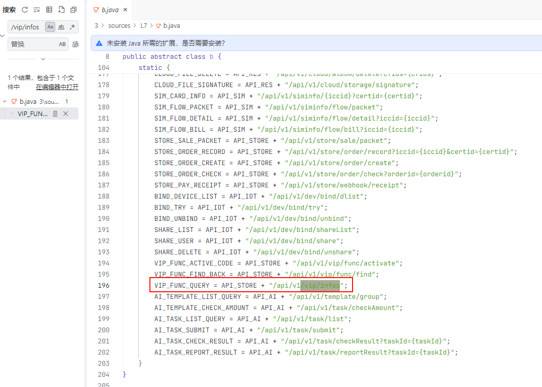Enable regular expression search
This screenshot has width=542, height=387.
[x=72, y=27]
